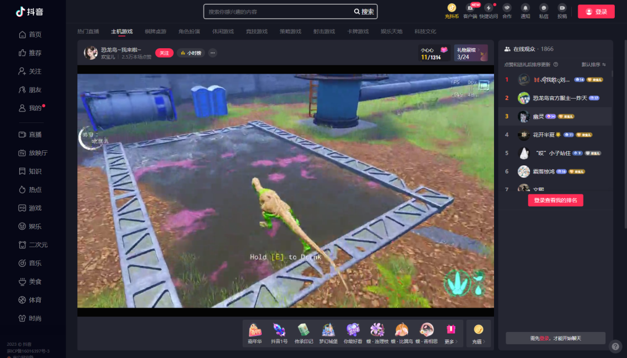Open the 小时榜 hourly ranking
The width and height of the screenshot is (627, 358).
tap(191, 53)
